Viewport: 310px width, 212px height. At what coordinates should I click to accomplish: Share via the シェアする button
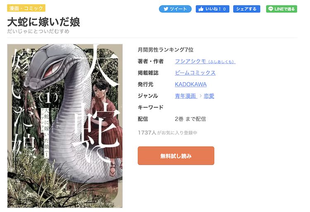pos(246,9)
